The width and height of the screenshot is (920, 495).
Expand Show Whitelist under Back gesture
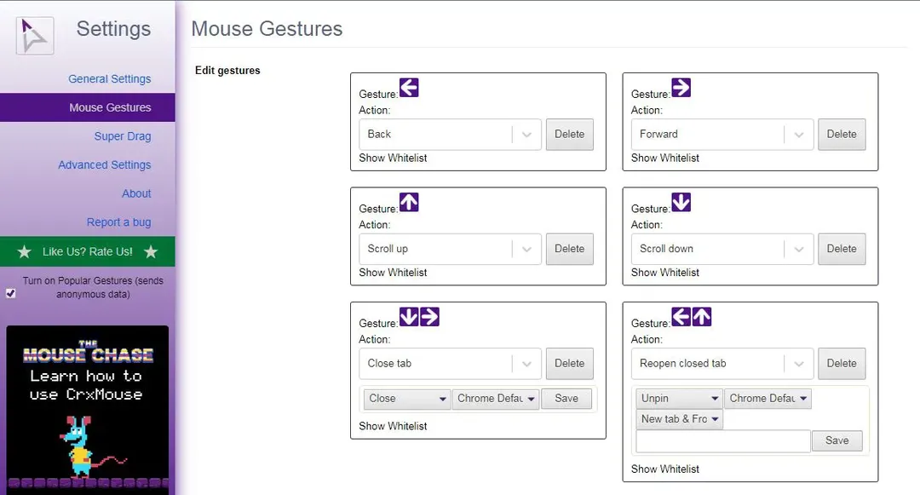click(x=393, y=158)
